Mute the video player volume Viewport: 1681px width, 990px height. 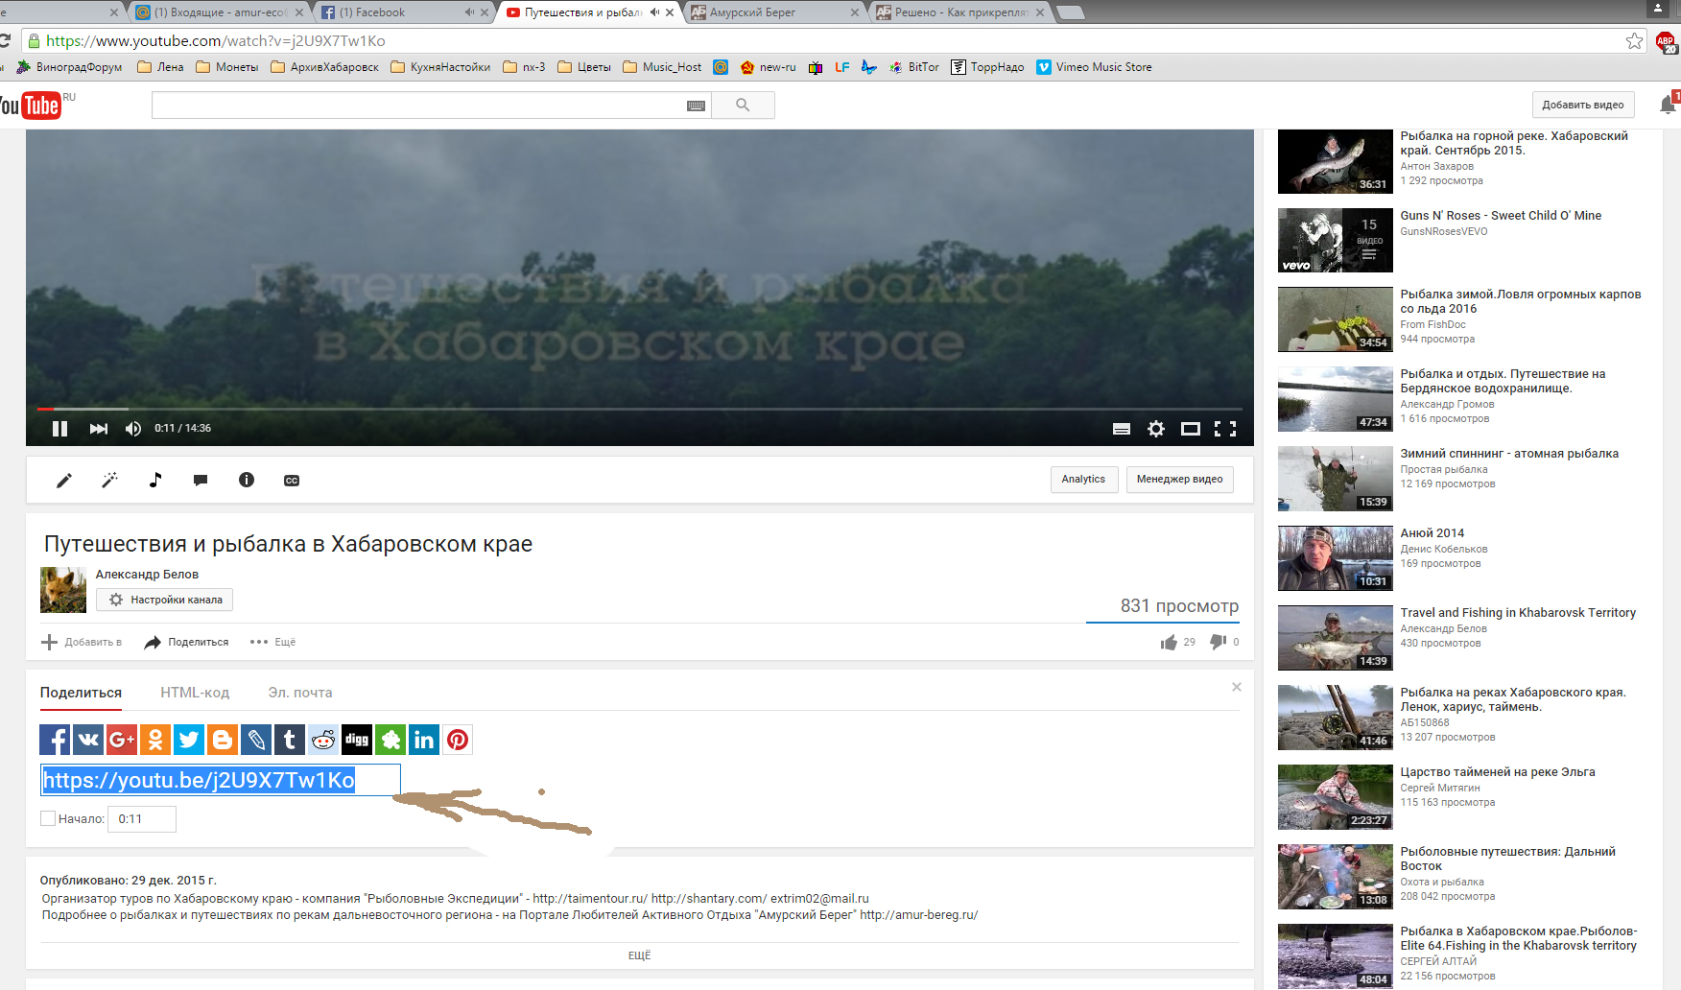click(133, 429)
